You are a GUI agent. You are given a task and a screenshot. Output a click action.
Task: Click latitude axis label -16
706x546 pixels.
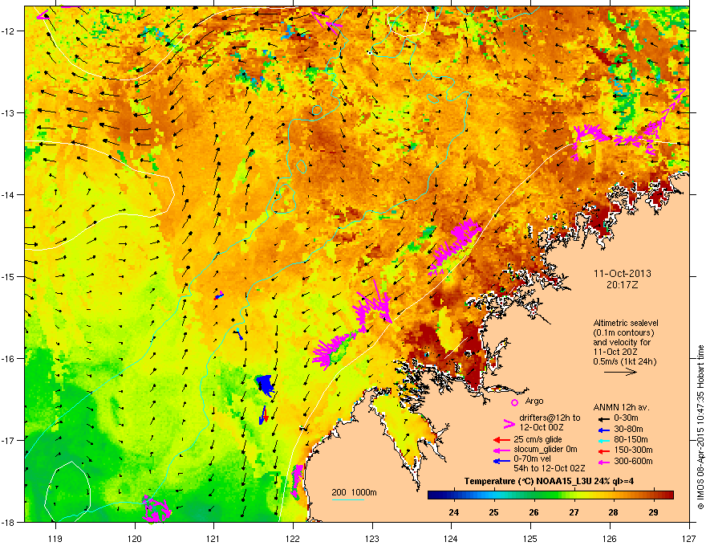tap(9, 359)
